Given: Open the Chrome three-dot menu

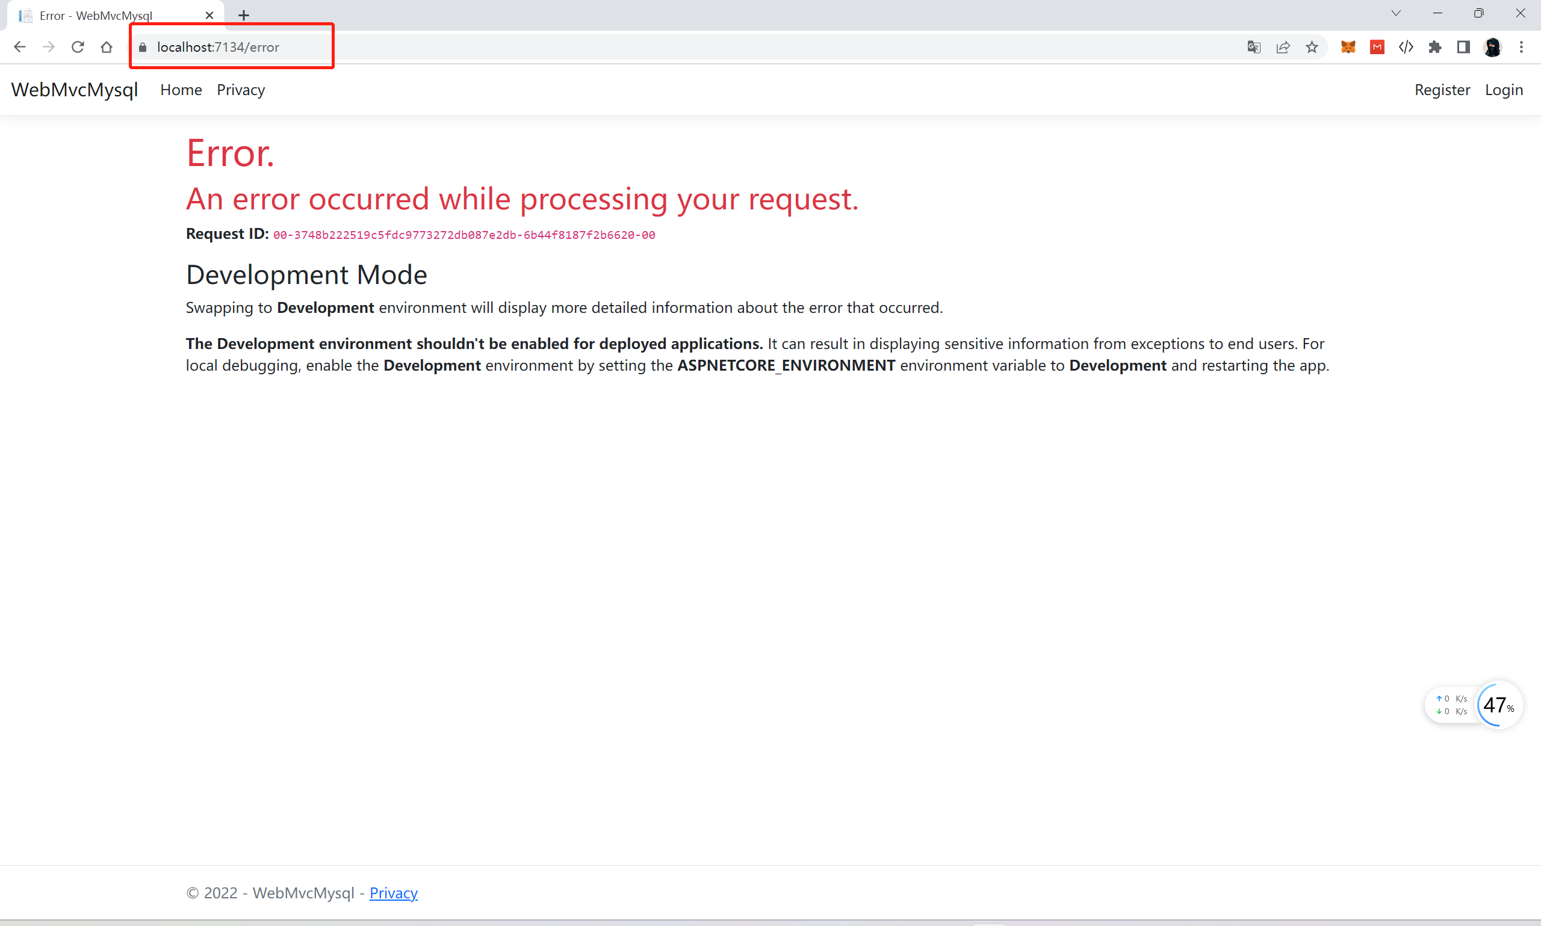Looking at the screenshot, I should [x=1521, y=47].
